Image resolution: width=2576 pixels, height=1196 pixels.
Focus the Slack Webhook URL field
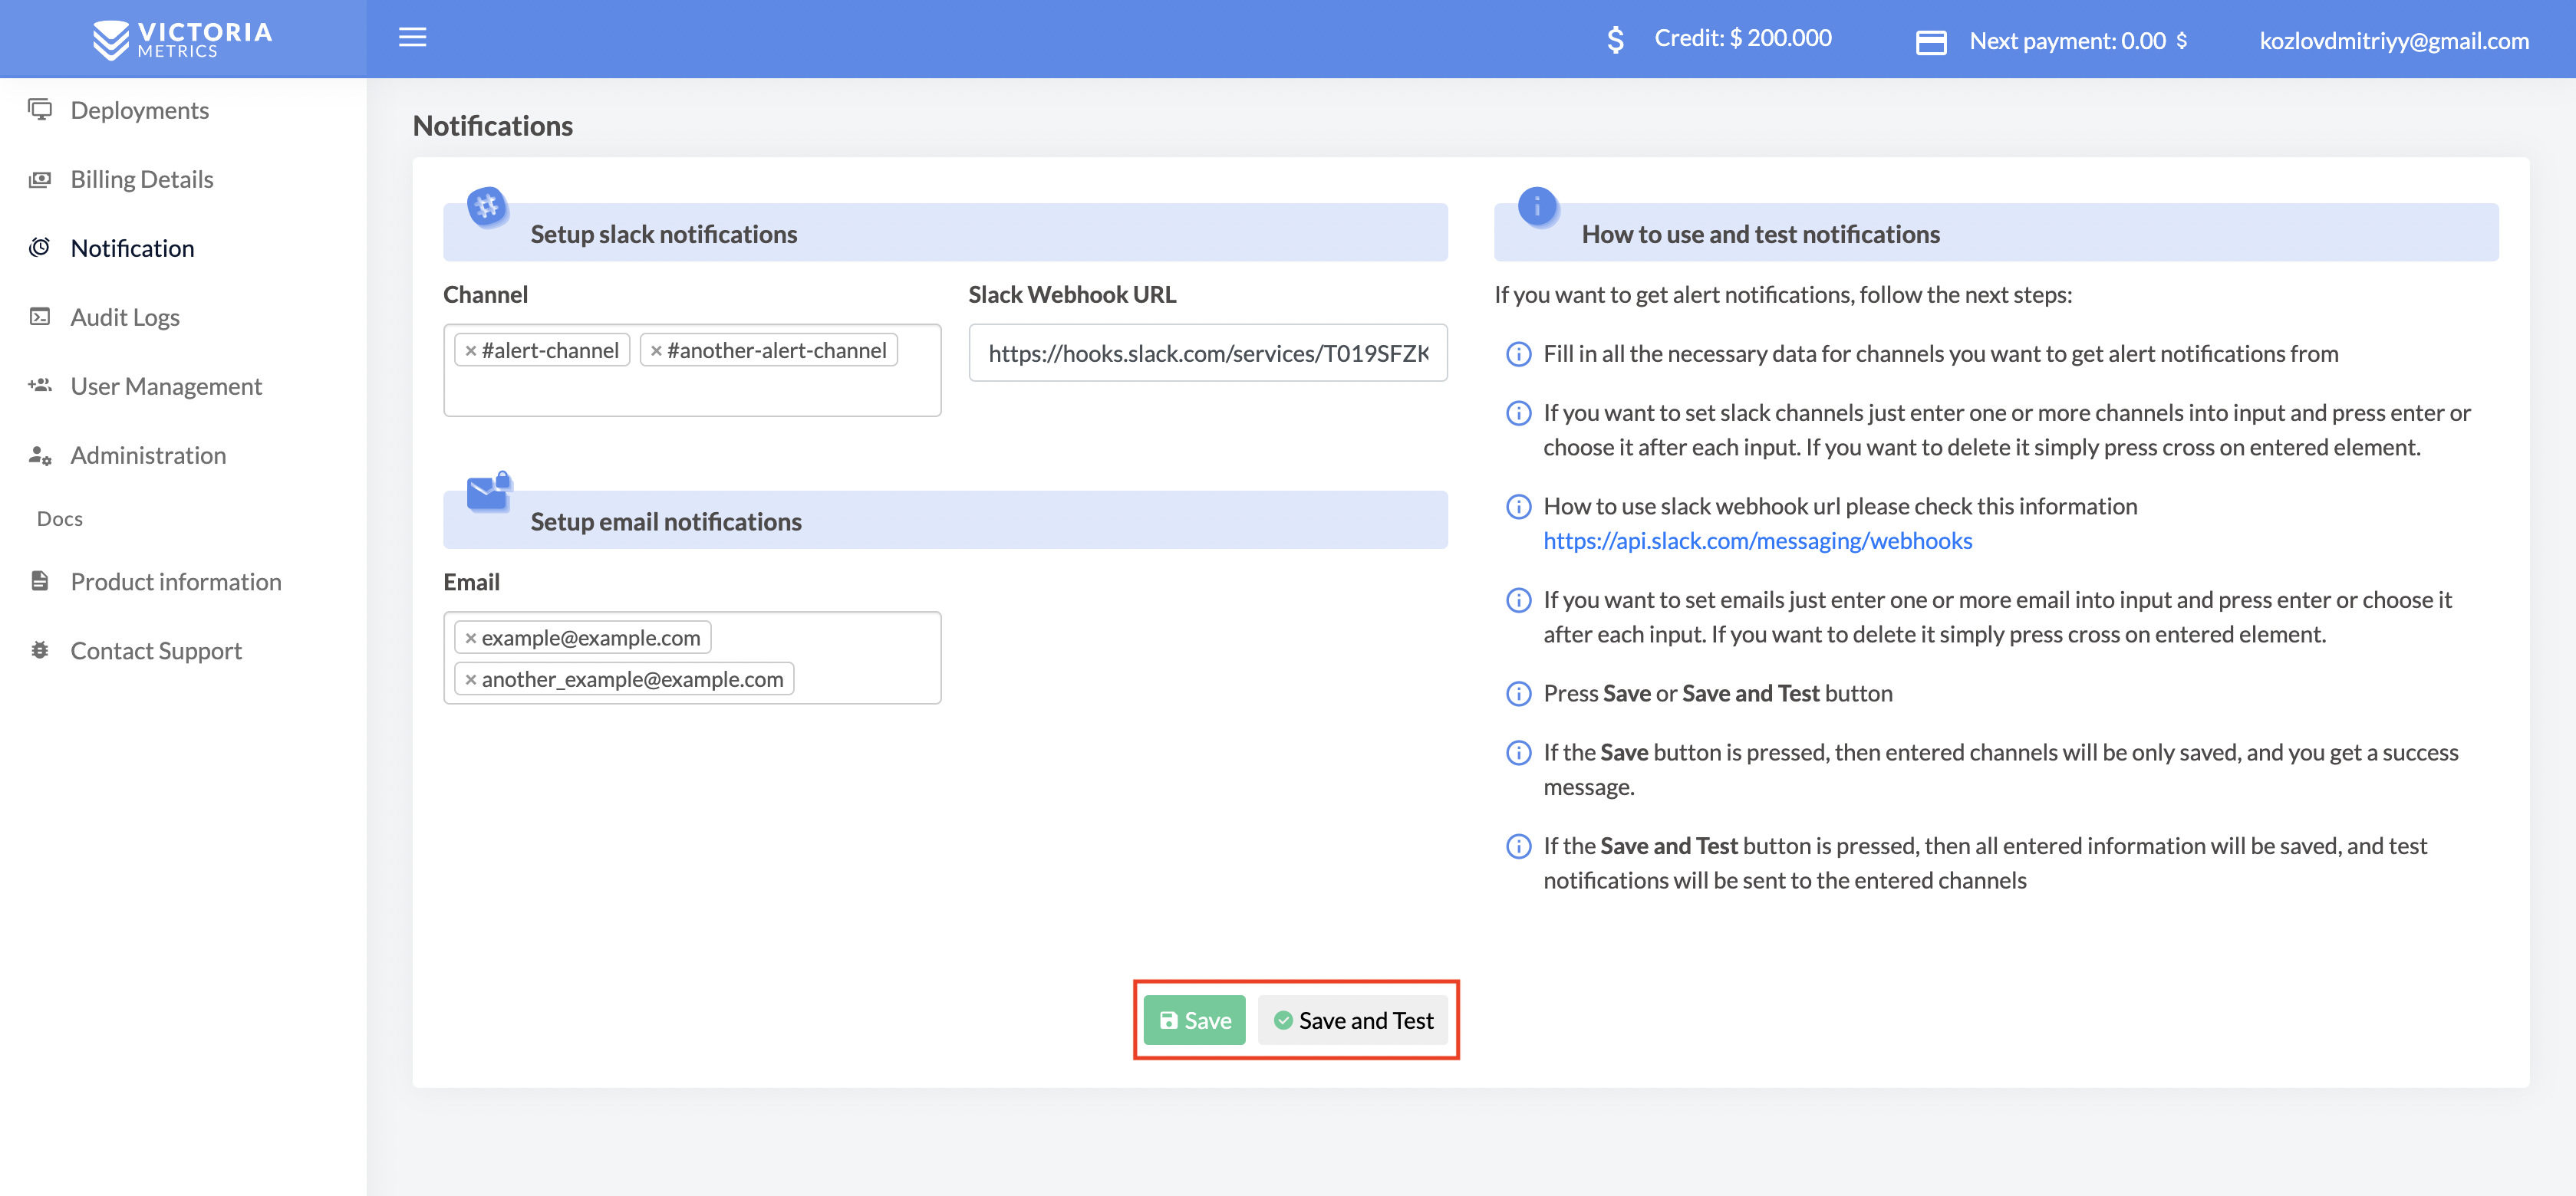coord(1207,353)
